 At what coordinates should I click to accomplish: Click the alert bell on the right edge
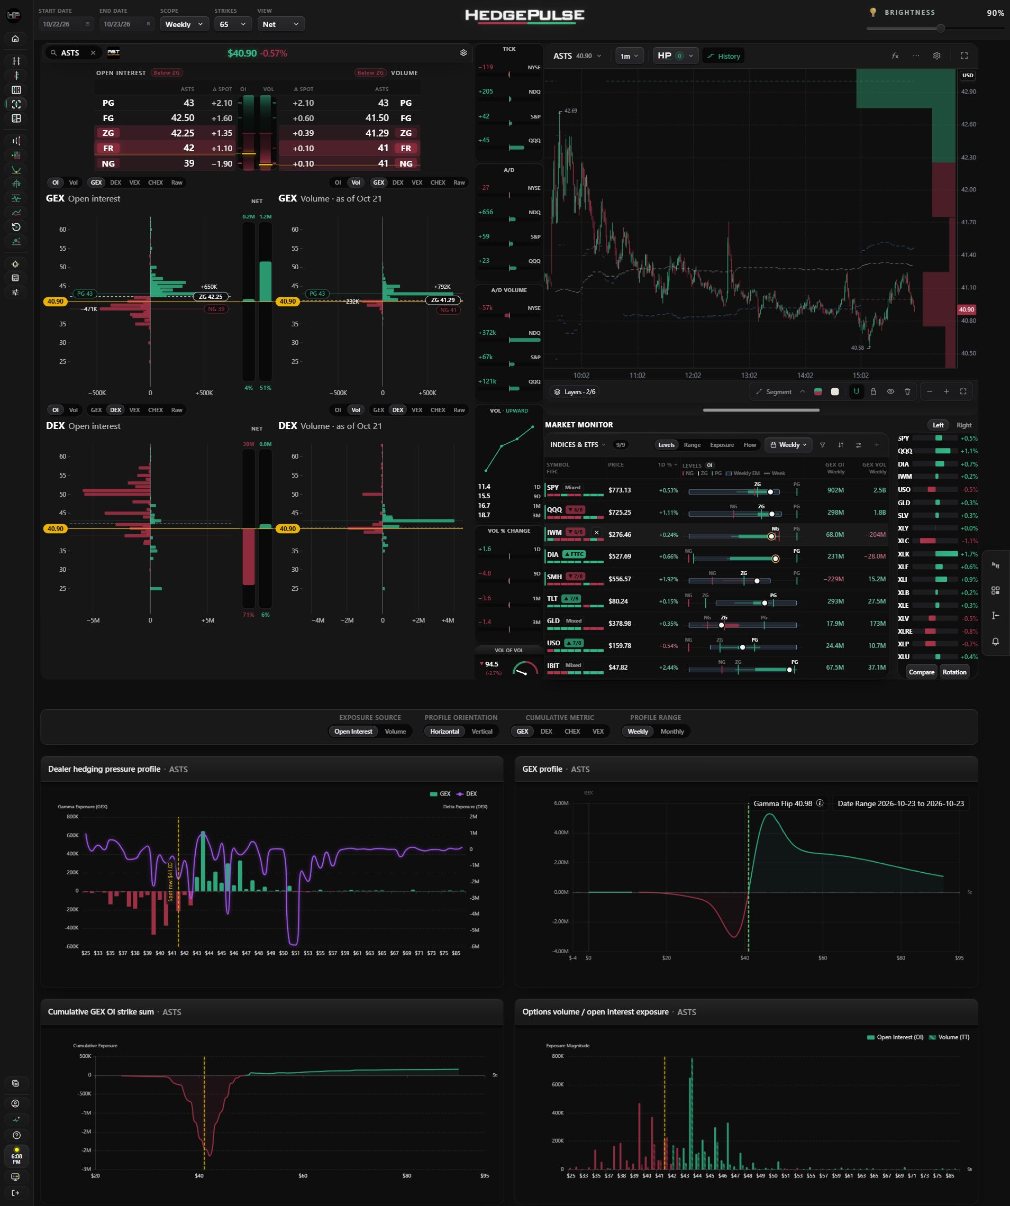[996, 642]
